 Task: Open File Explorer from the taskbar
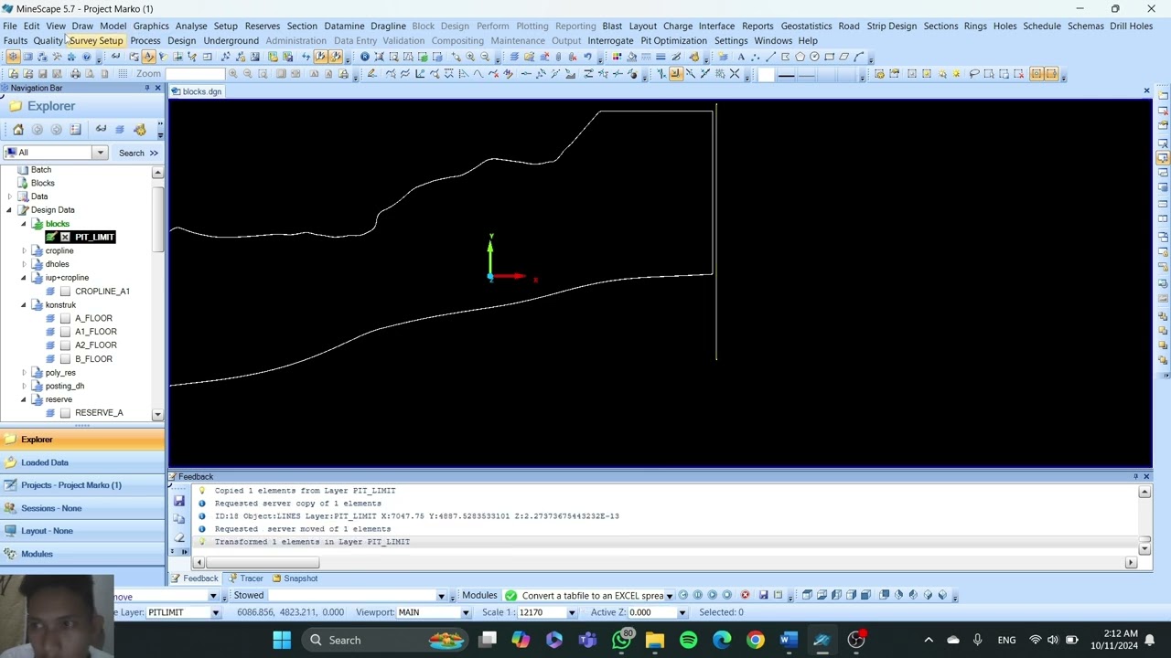point(655,640)
